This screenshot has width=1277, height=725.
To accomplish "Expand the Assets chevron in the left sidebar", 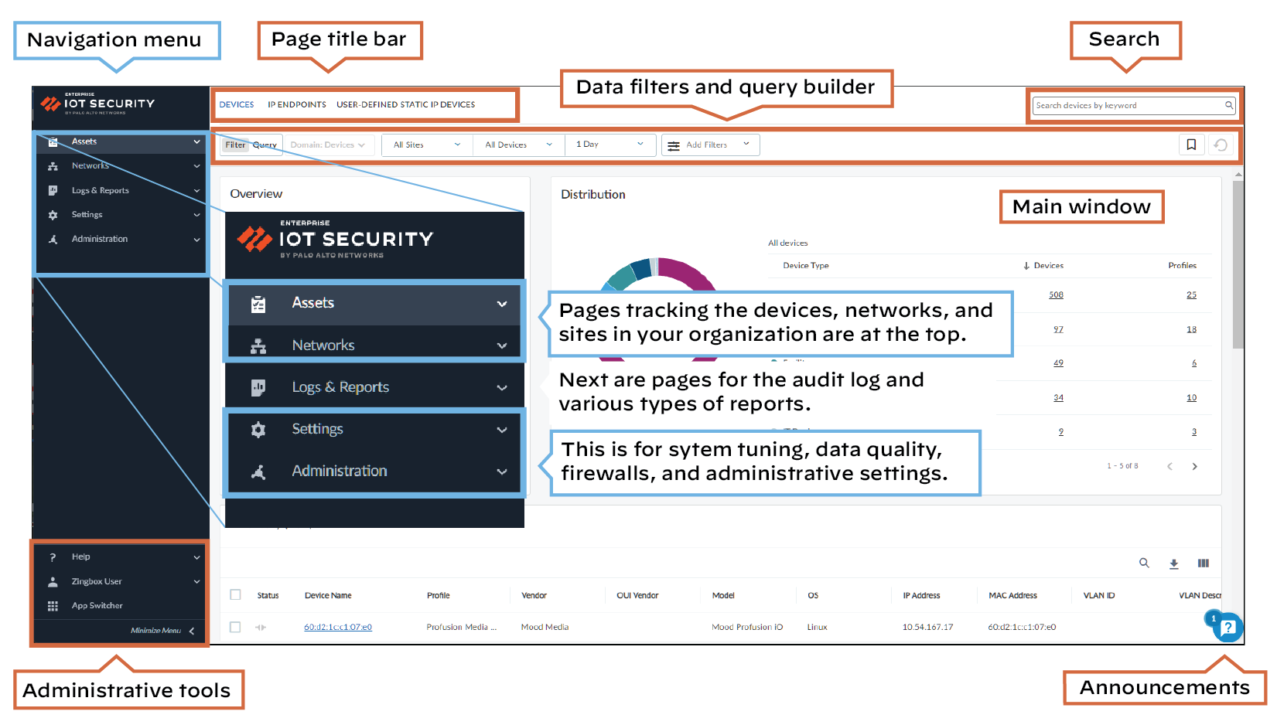I will pyautogui.click(x=197, y=142).
